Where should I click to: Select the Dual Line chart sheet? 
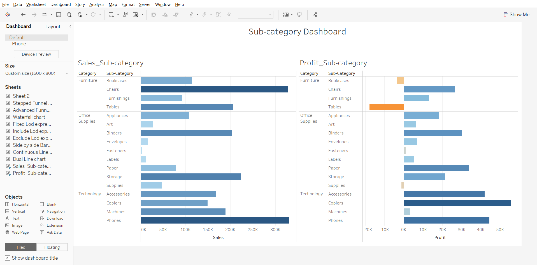(29, 159)
